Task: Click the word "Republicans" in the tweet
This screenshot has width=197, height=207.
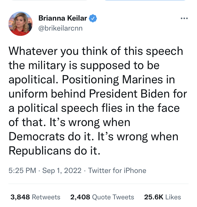Action: (x=40, y=151)
